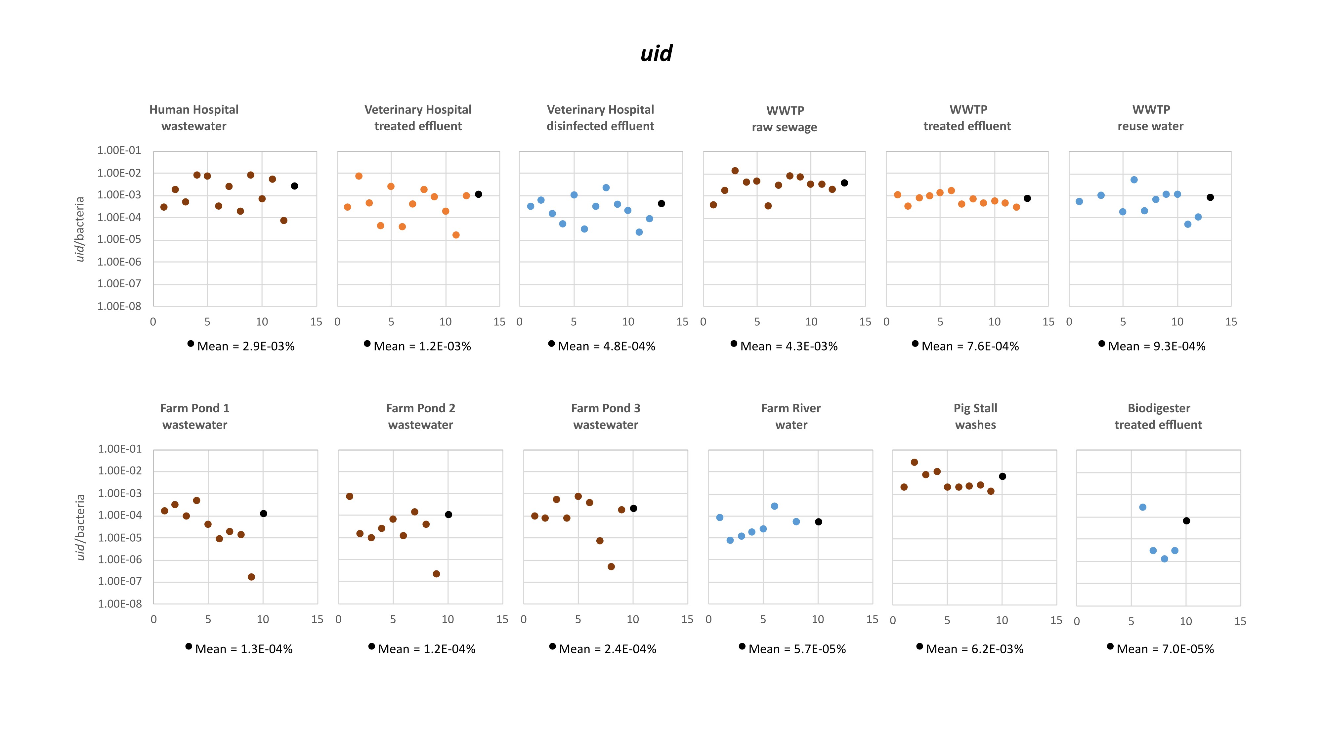Click the Veterinary Hospital treated effluent title
The height and width of the screenshot is (744, 1323).
coord(417,118)
